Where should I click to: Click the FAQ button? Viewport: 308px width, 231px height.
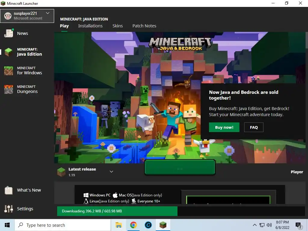(254, 127)
